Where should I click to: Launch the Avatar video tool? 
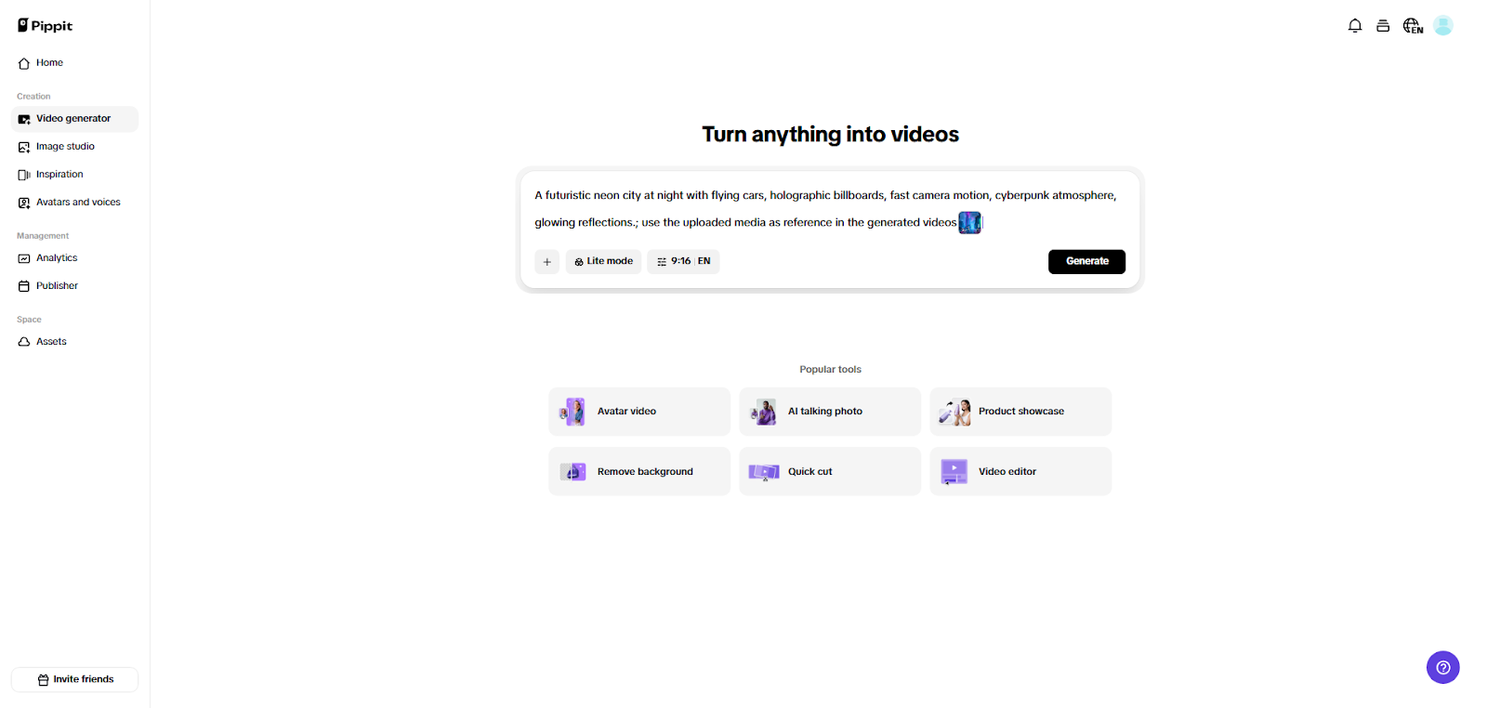click(x=638, y=412)
